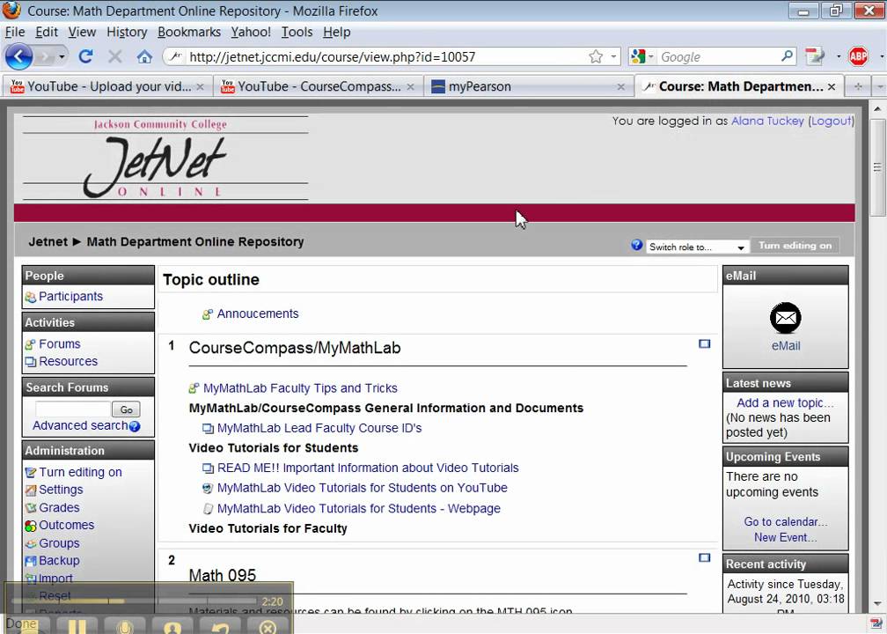Close the myPearson tab
Viewport: 887px width, 634px height.
[x=620, y=86]
